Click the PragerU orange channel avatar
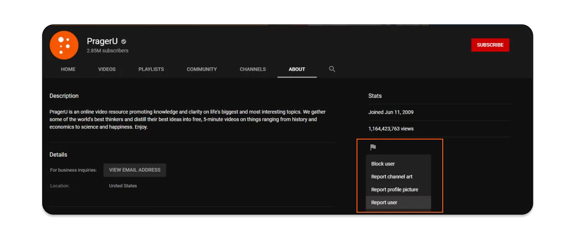Screen dimensions: 575x239 pos(64,45)
